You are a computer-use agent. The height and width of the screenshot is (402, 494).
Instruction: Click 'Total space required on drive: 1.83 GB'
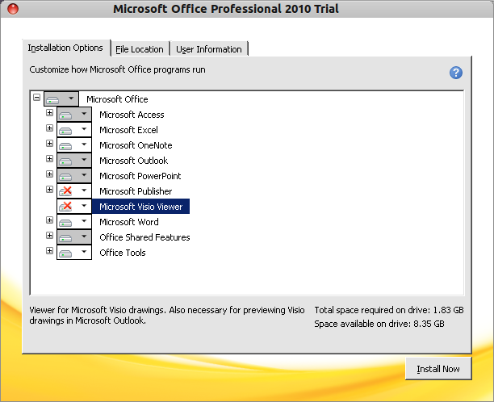[389, 310]
